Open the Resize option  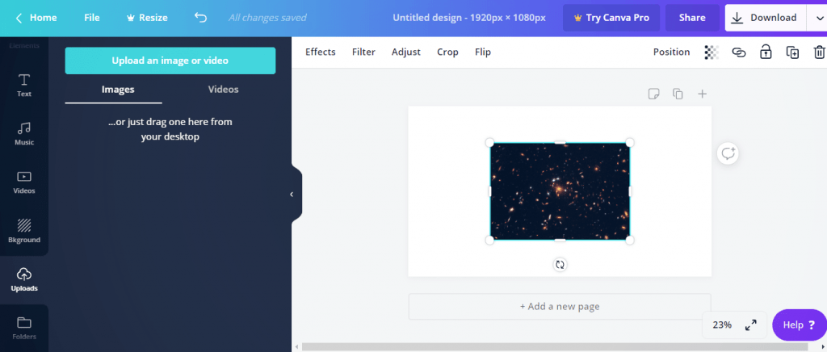coord(147,18)
